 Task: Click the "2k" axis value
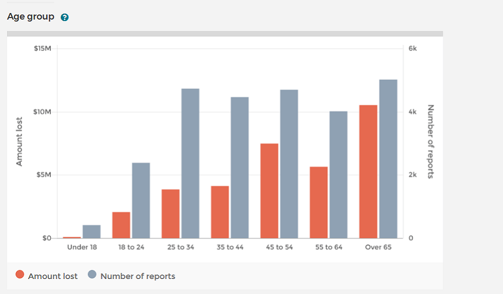[x=412, y=175]
